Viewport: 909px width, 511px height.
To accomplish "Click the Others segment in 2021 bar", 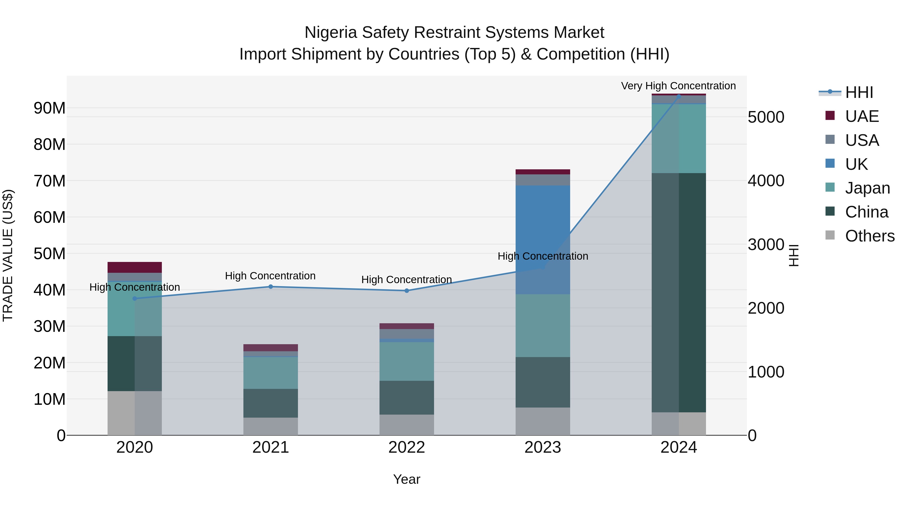I will 271,426.
